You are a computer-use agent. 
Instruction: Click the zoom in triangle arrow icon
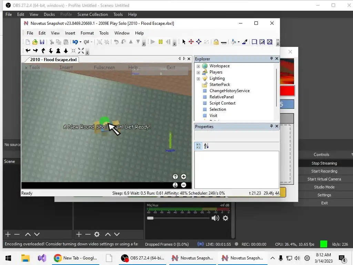(x=58, y=51)
